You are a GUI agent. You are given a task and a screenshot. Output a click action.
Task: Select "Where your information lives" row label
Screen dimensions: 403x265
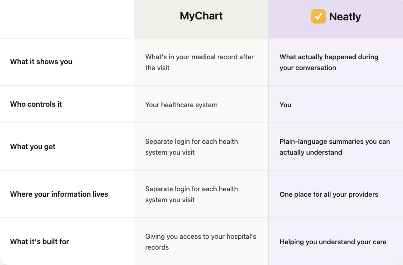click(59, 194)
